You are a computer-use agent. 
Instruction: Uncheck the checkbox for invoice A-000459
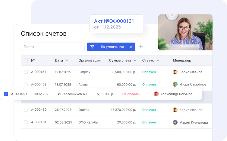(x=6, y=94)
